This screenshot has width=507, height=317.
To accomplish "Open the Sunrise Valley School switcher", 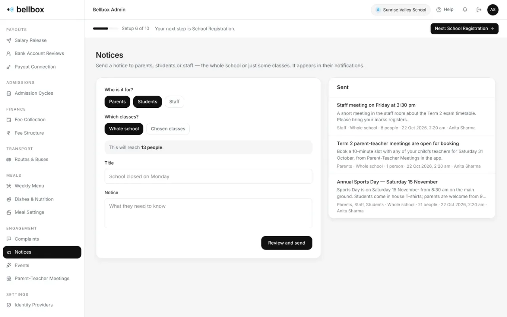I will click(400, 10).
